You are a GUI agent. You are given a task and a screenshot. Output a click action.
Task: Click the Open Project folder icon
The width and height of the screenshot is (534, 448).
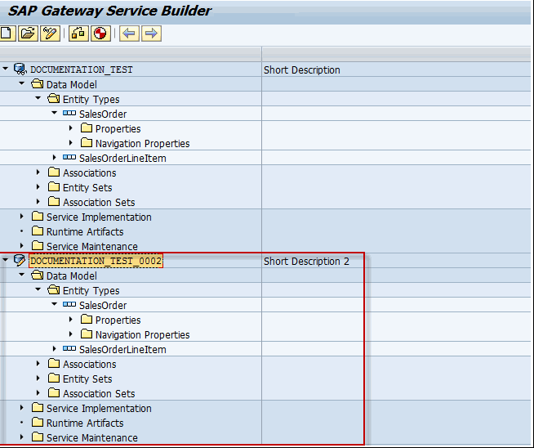pyautogui.click(x=29, y=34)
